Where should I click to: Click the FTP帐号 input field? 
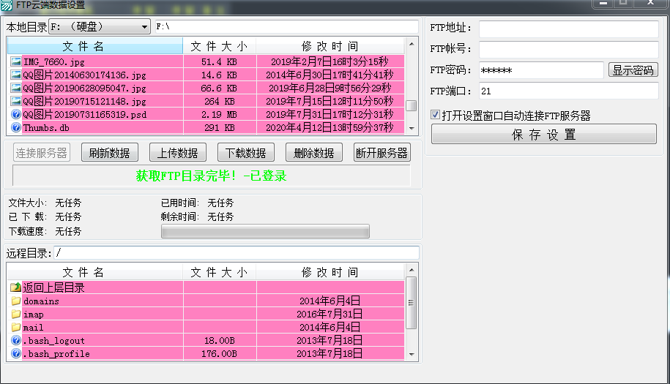[x=568, y=49]
